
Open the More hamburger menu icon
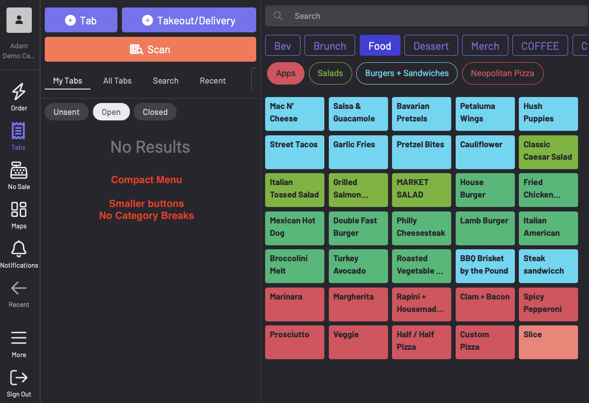click(19, 338)
